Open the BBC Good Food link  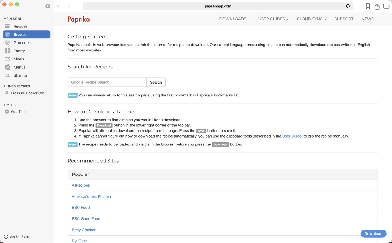click(86, 219)
